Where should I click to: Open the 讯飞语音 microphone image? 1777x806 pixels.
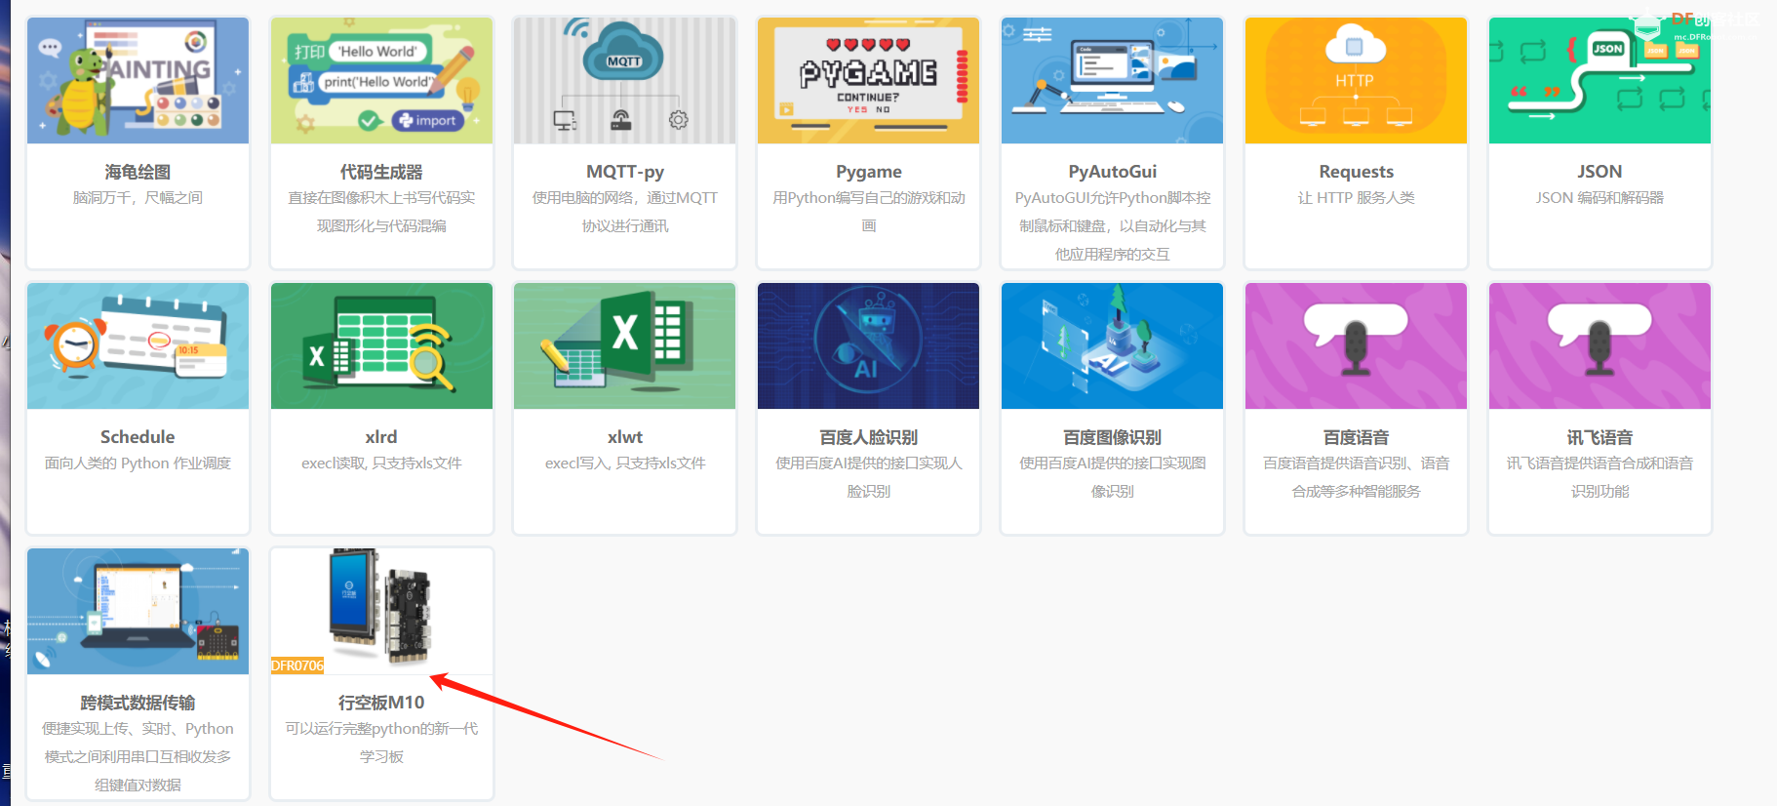coord(1599,345)
